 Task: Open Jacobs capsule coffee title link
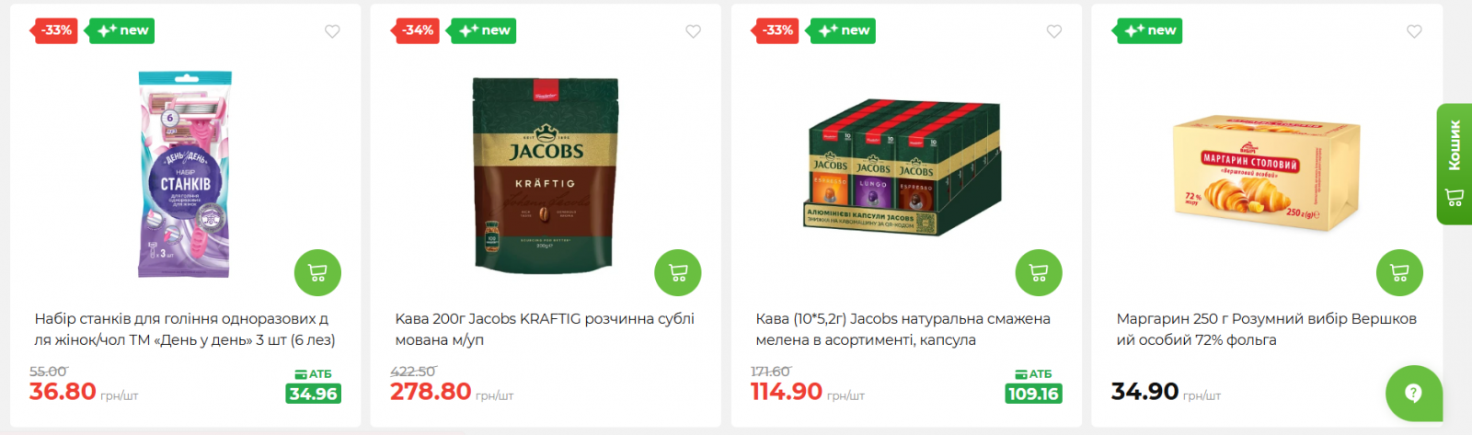point(903,329)
